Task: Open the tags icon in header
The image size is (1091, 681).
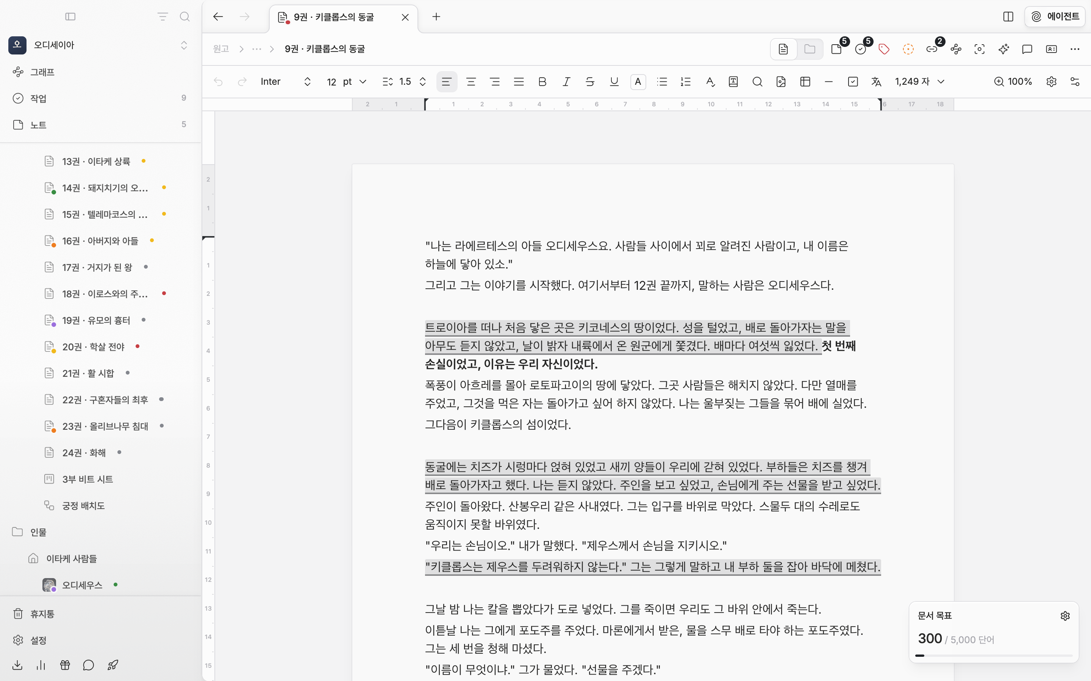Action: pos(884,49)
